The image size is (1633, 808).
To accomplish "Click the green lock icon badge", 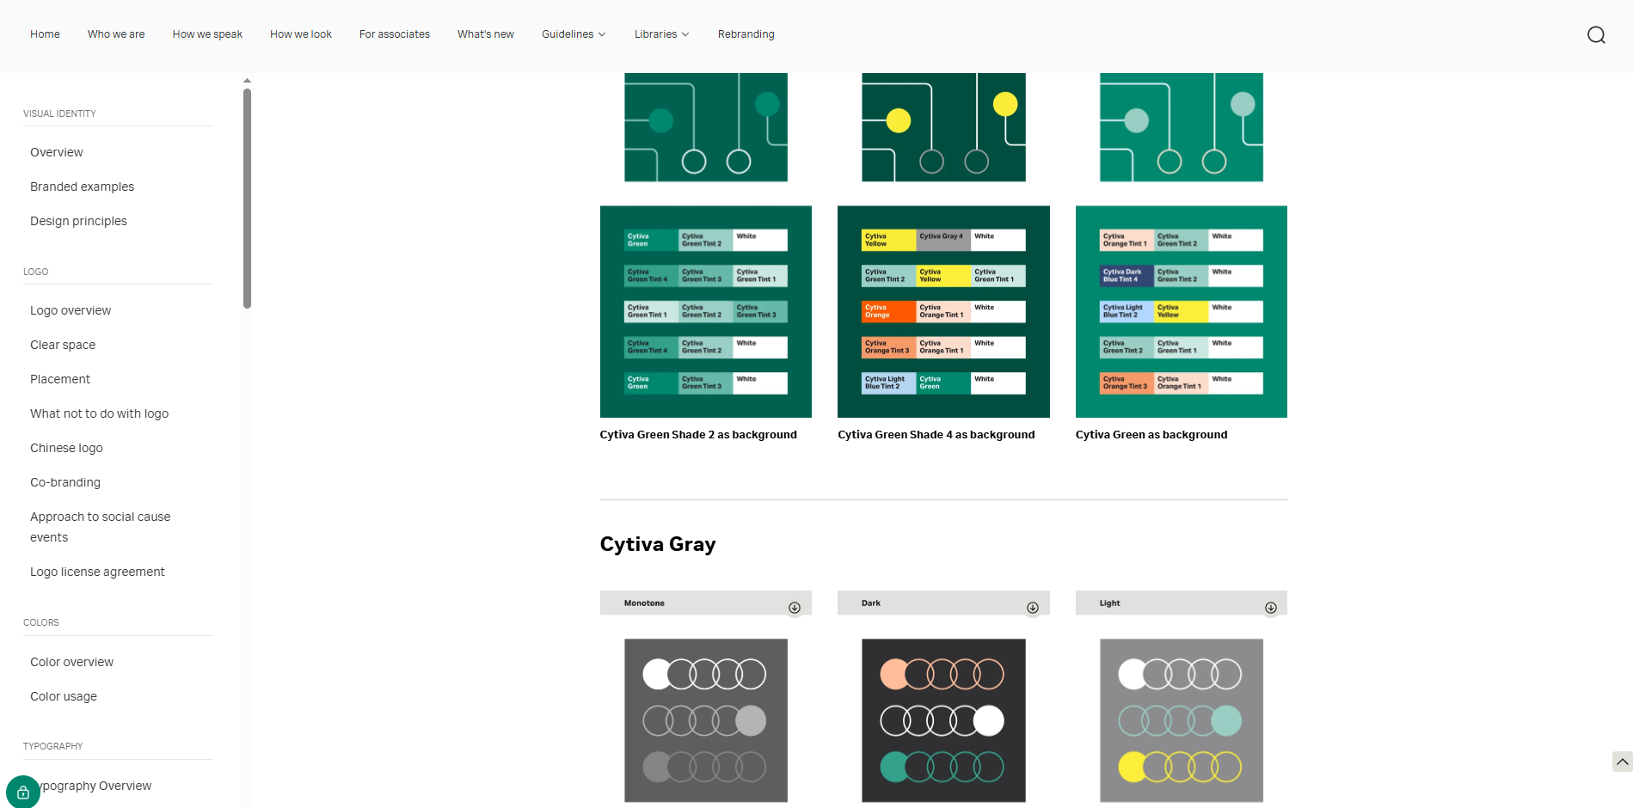I will (x=23, y=792).
